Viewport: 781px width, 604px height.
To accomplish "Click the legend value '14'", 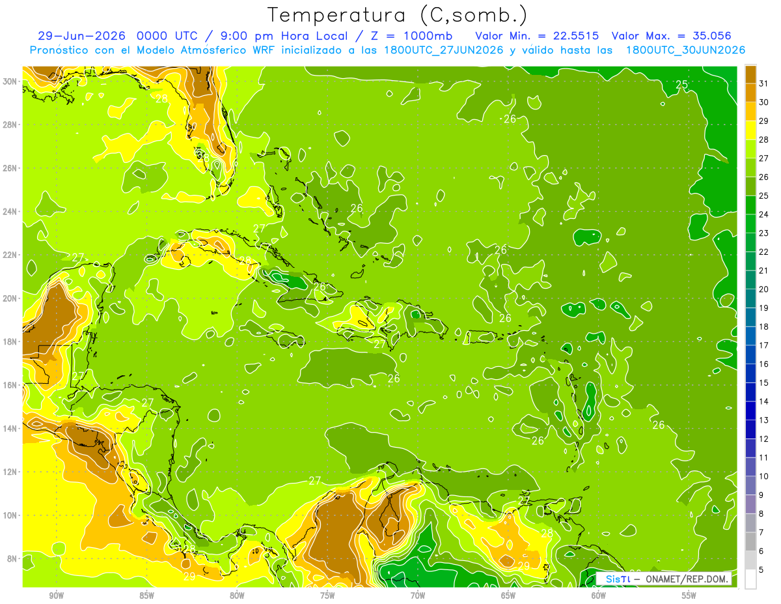I will click(x=764, y=401).
